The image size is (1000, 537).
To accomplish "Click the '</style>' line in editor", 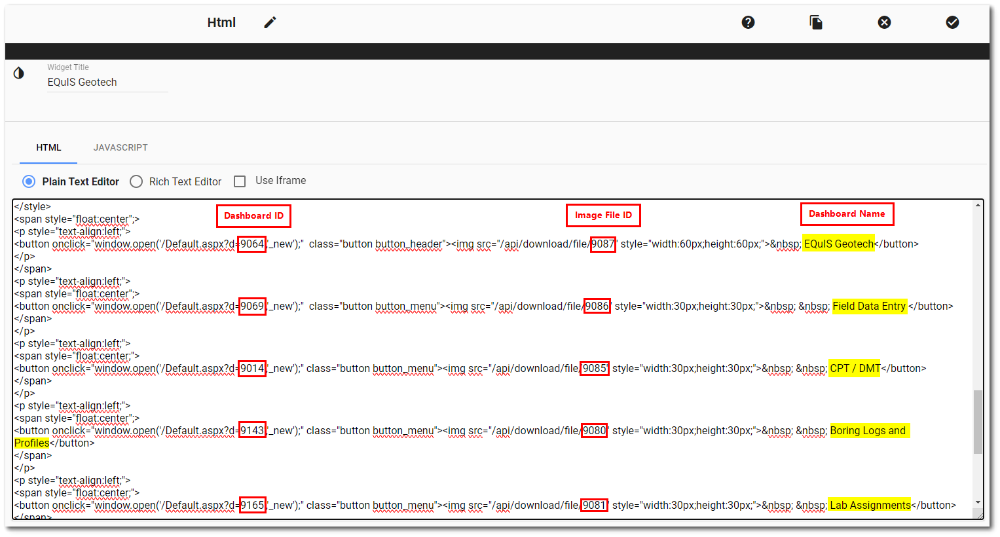I will tap(32, 206).
